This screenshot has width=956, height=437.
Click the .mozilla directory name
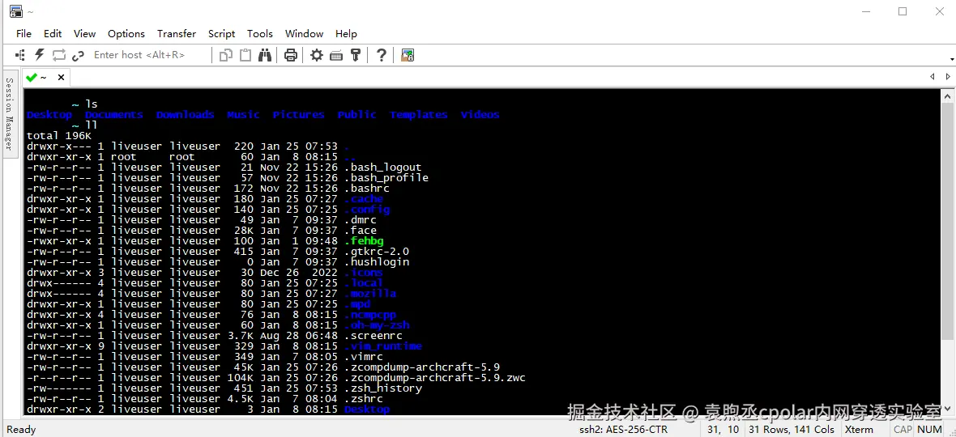coord(370,294)
